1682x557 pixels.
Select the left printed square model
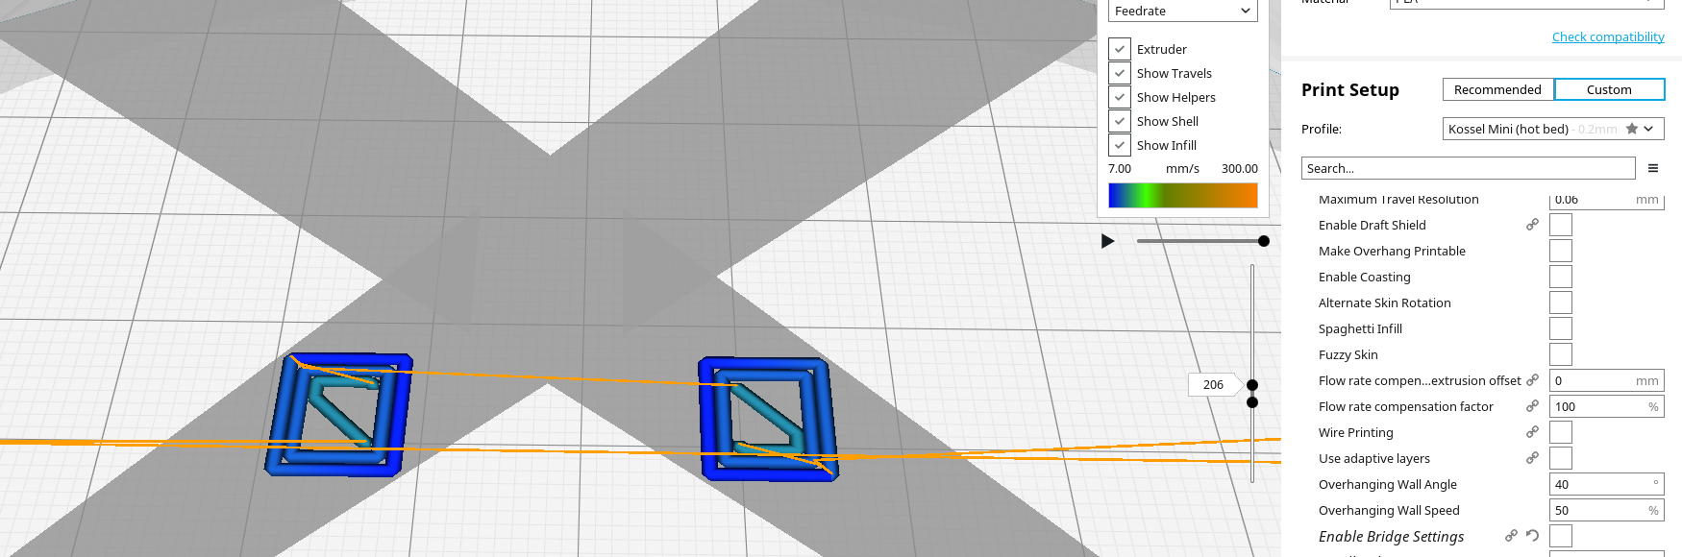[x=338, y=414]
